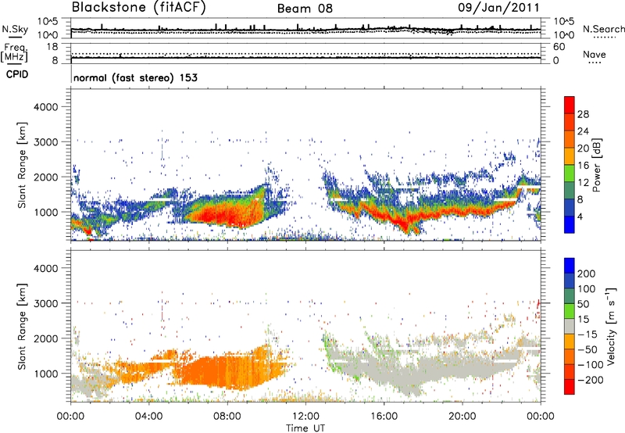Screen dimensions: 625x433
Task: Click the 'Time UT' axis label
Action: [x=305, y=428]
